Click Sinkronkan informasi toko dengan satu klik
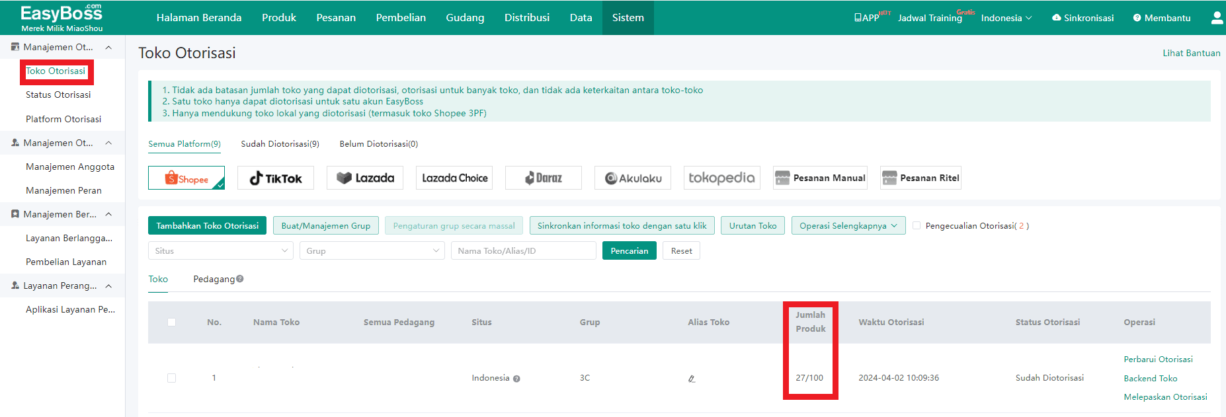This screenshot has width=1226, height=417. [x=622, y=225]
